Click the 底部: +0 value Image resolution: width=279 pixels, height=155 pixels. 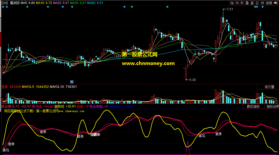coord(83,106)
